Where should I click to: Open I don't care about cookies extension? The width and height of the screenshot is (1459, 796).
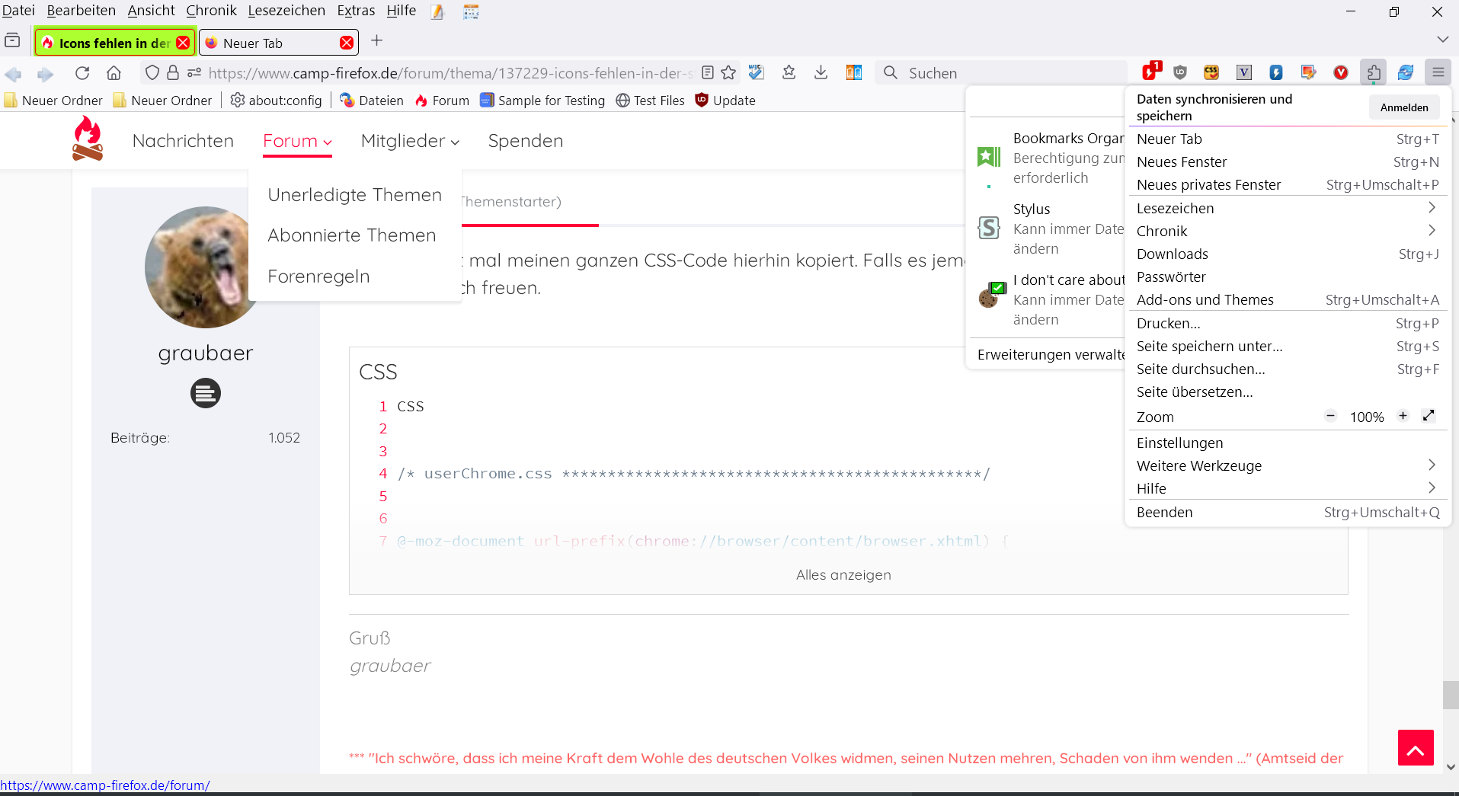click(x=1046, y=299)
